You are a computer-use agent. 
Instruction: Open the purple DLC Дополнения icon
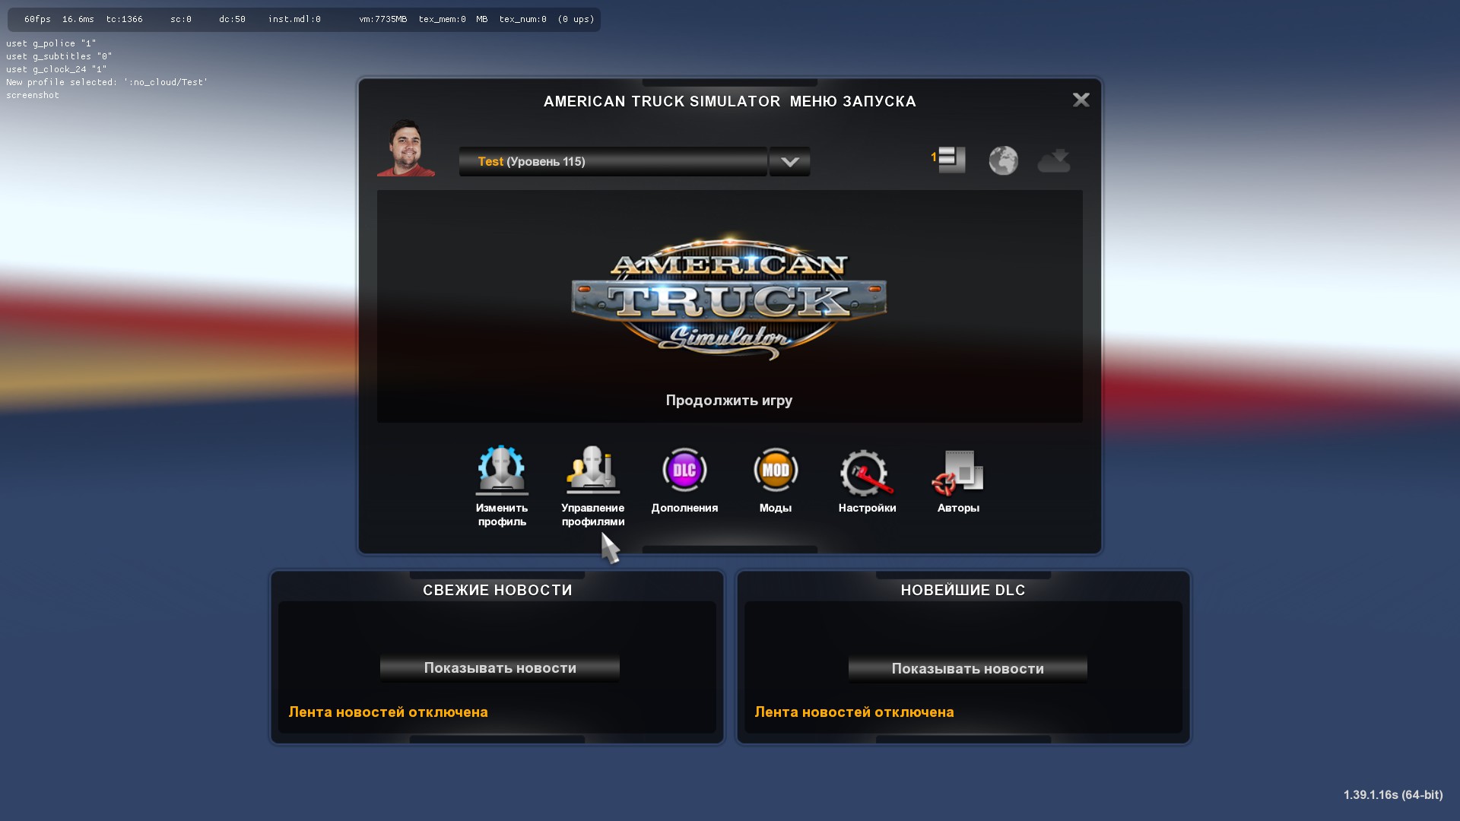tap(684, 471)
